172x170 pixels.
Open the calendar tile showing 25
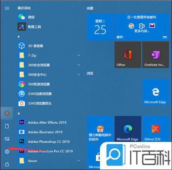[100, 27]
